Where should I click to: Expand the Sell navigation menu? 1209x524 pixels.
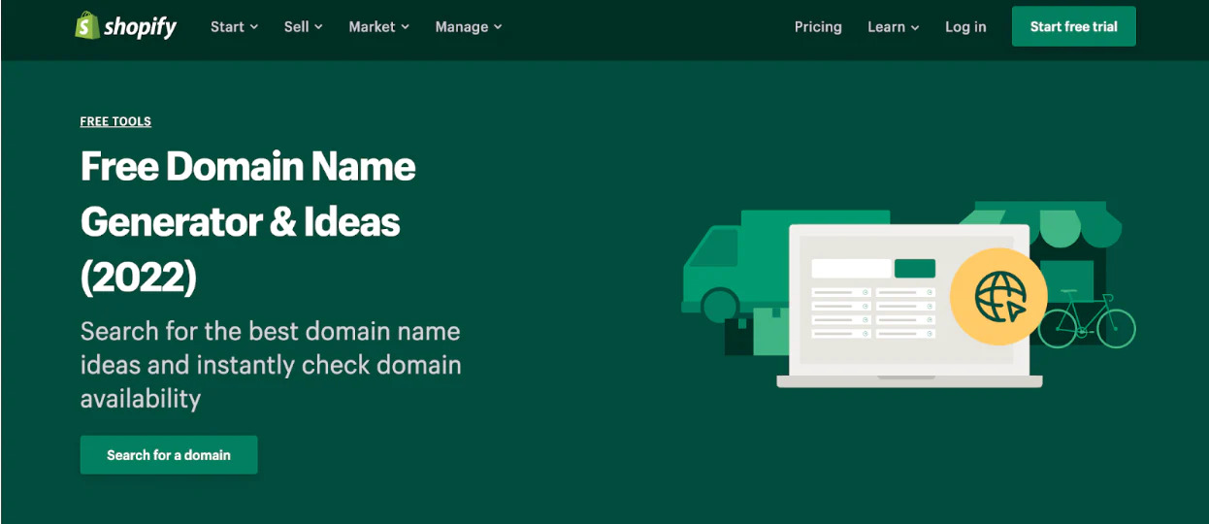click(x=303, y=27)
